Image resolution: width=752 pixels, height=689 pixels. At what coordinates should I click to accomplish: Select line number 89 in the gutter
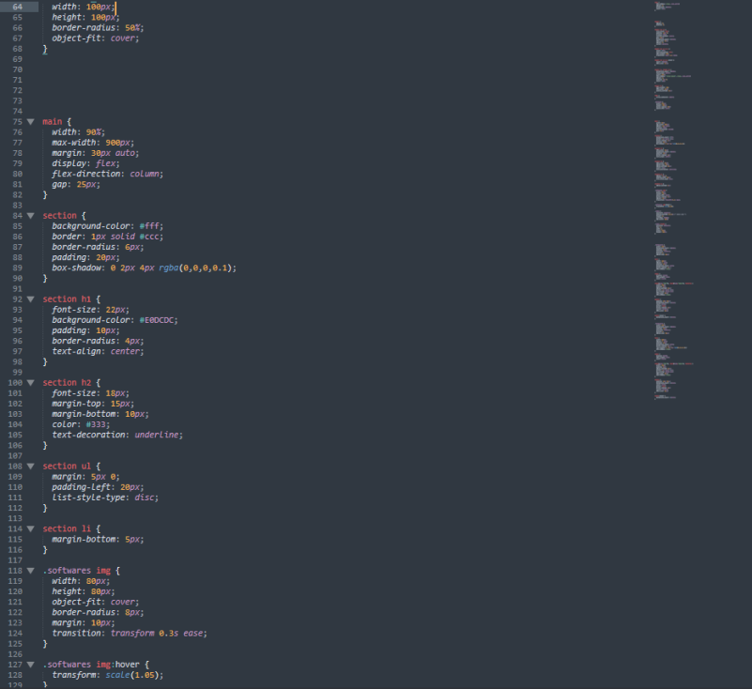tap(17, 268)
